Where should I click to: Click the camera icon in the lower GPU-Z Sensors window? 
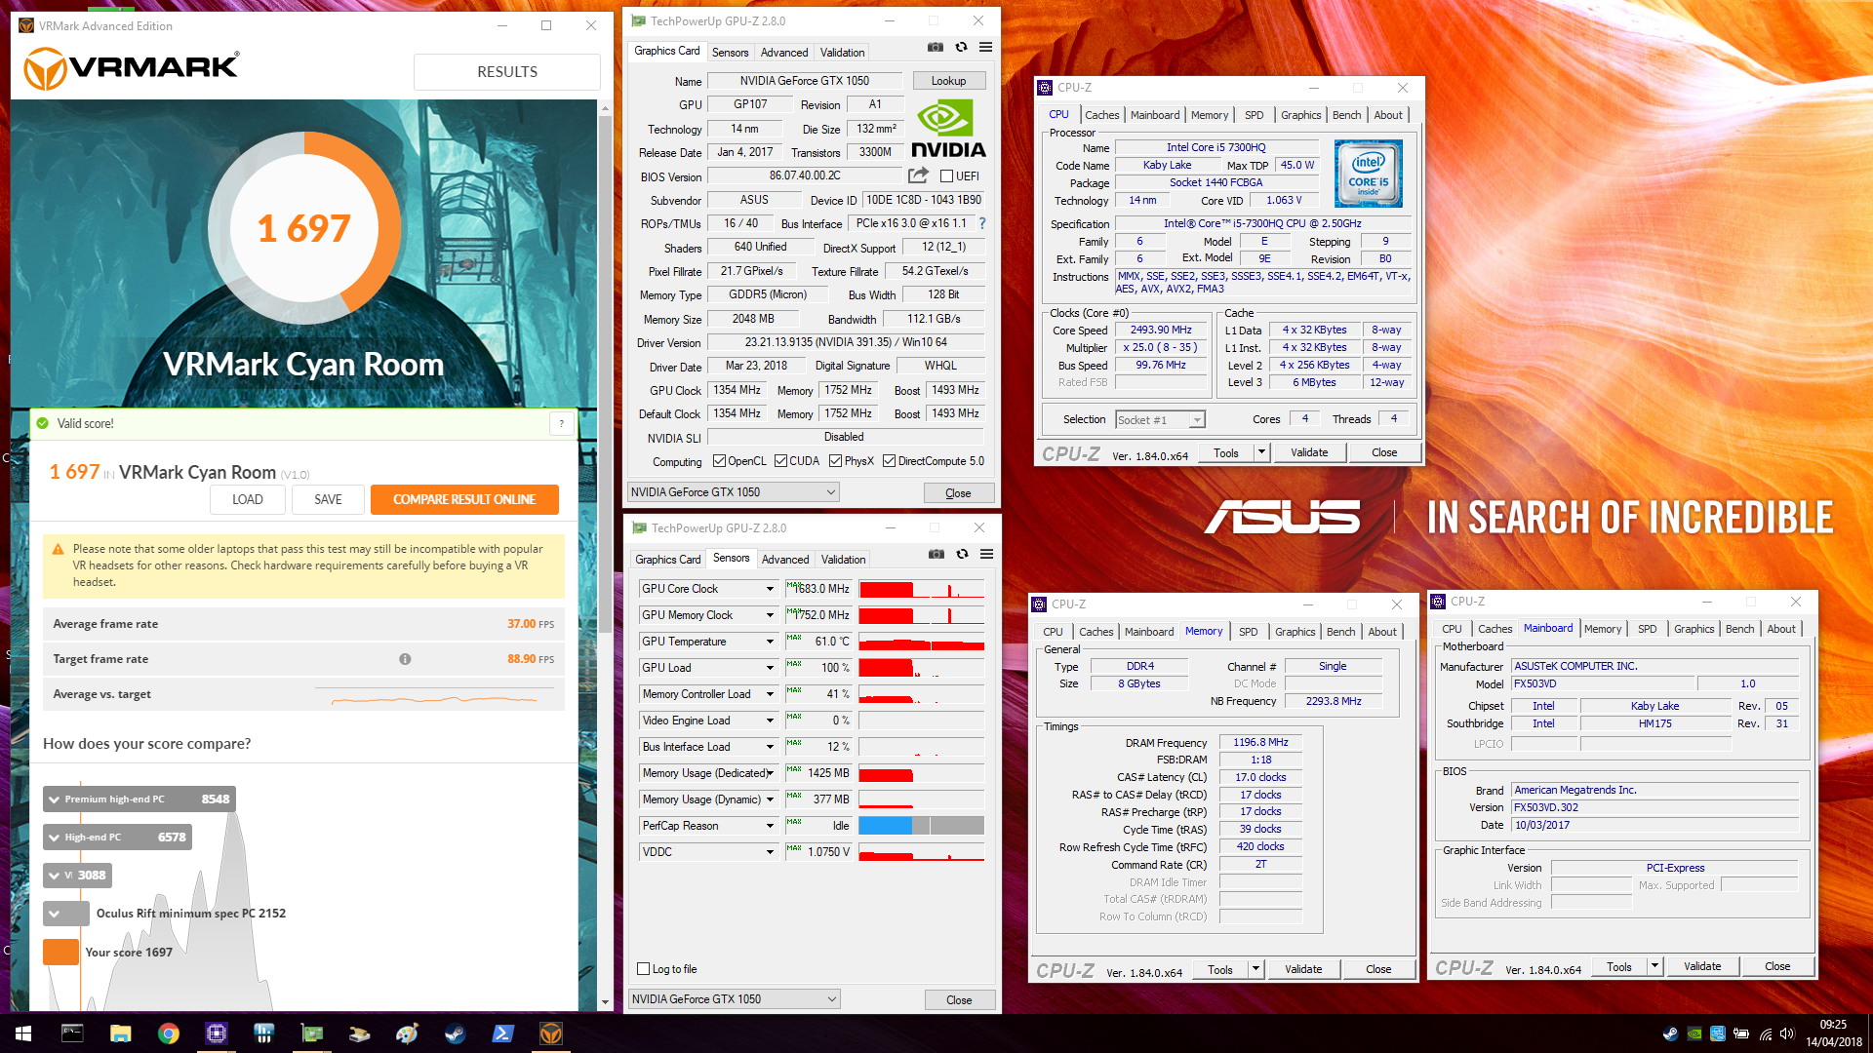point(936,554)
